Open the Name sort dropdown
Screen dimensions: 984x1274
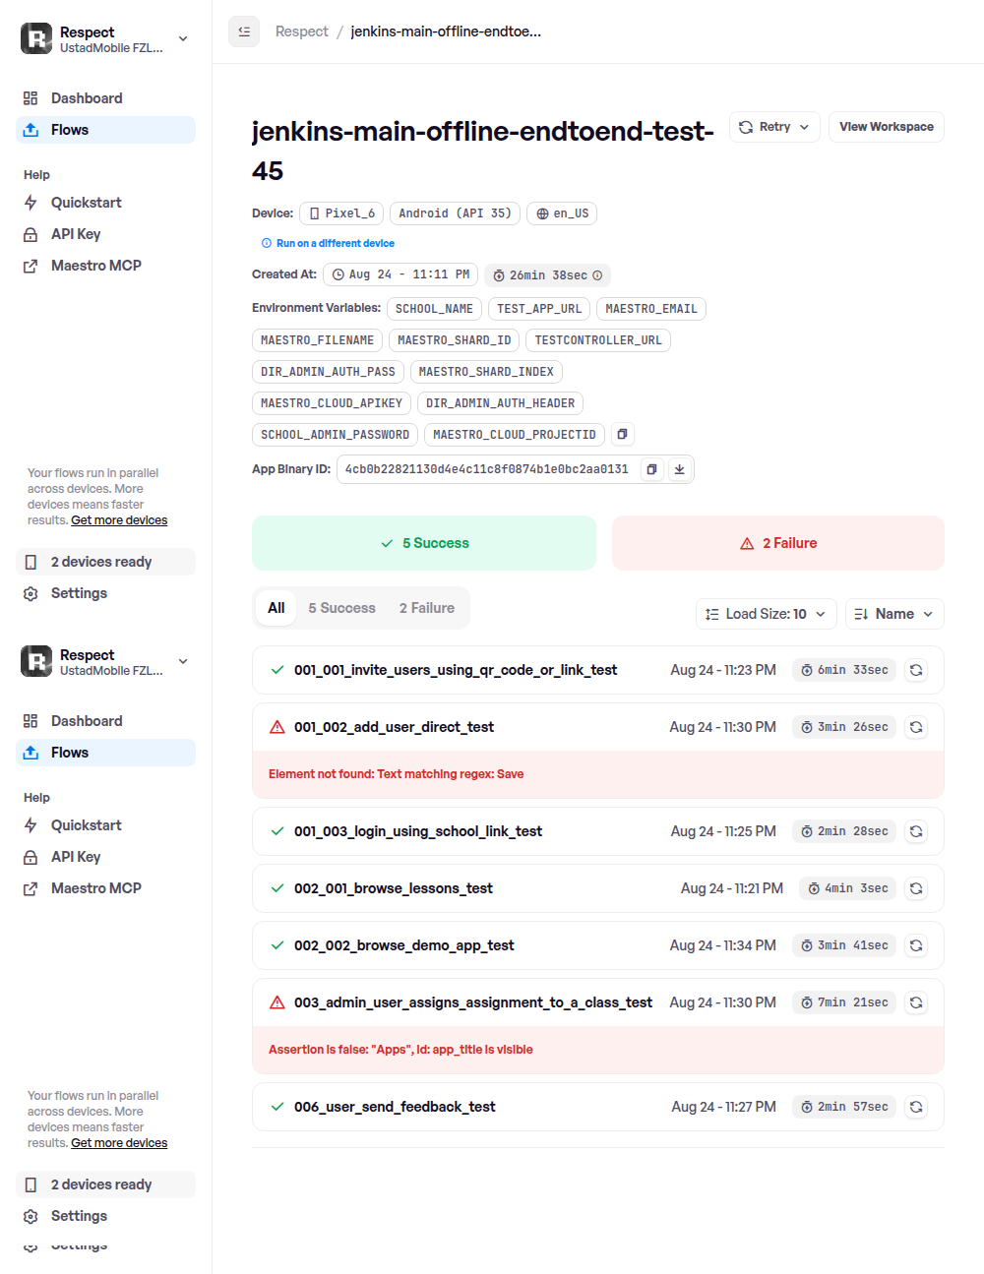[894, 614]
